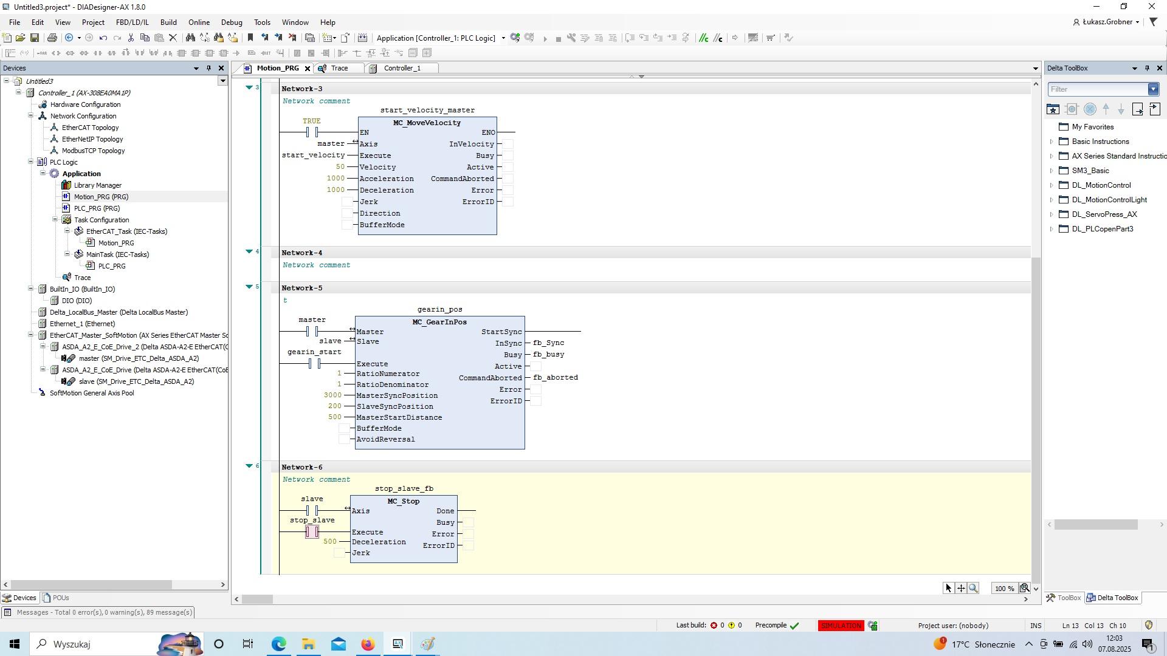
Task: Click the Find binoculars icon
Action: tap(190, 38)
